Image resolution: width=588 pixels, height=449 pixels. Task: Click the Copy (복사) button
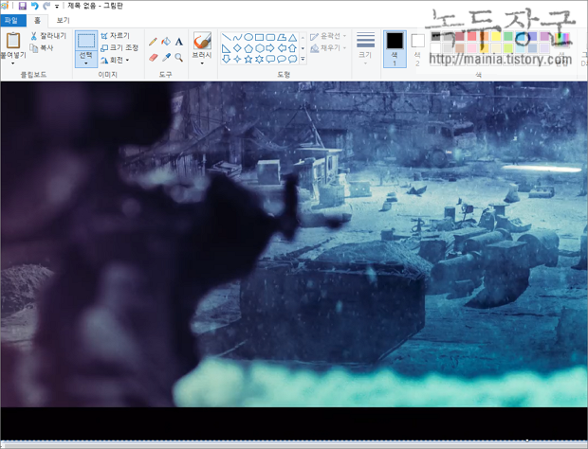tap(42, 48)
